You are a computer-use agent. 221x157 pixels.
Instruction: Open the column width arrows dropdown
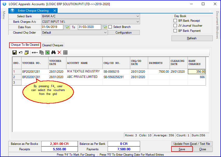pyautogui.click(x=35, y=53)
